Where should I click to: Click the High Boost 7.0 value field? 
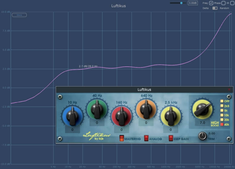[x=202, y=123]
